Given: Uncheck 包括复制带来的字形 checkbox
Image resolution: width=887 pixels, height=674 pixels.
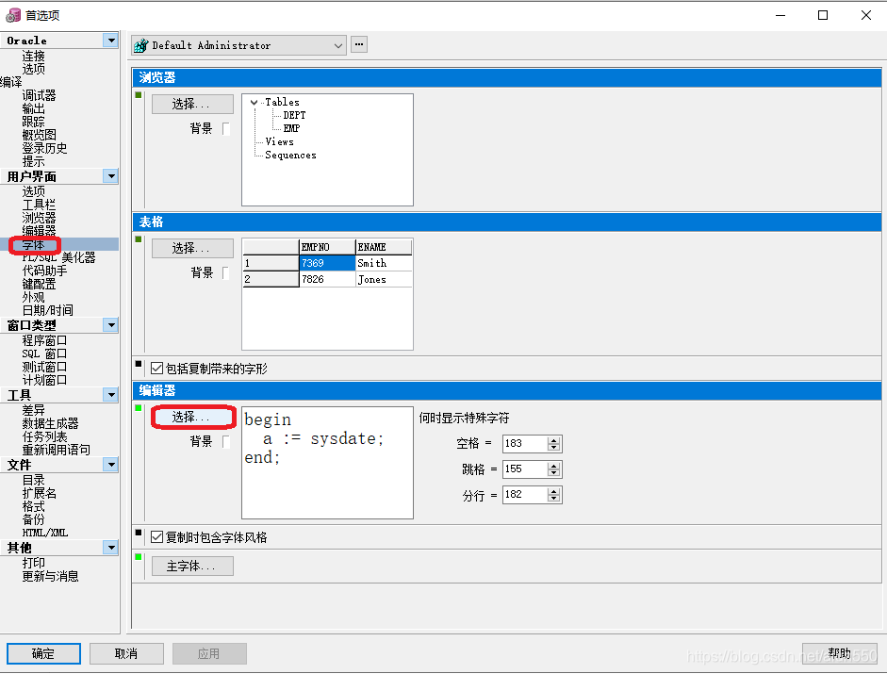Looking at the screenshot, I should 157,369.
